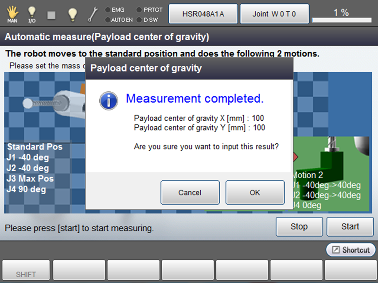The width and height of the screenshot is (378, 283).
Task: Open the wrench settings icon
Action: pyautogui.click(x=92, y=14)
